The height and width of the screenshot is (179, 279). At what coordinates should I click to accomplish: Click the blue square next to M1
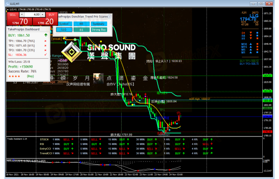click(x=257, y=52)
